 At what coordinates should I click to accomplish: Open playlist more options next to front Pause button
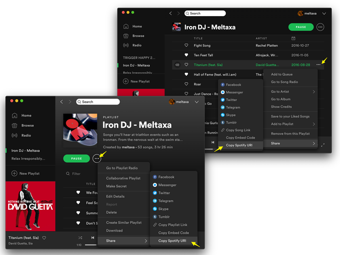97,159
